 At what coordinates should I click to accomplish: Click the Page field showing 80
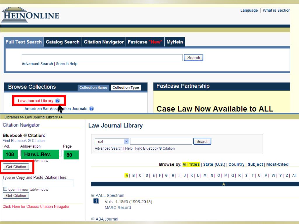point(71,155)
